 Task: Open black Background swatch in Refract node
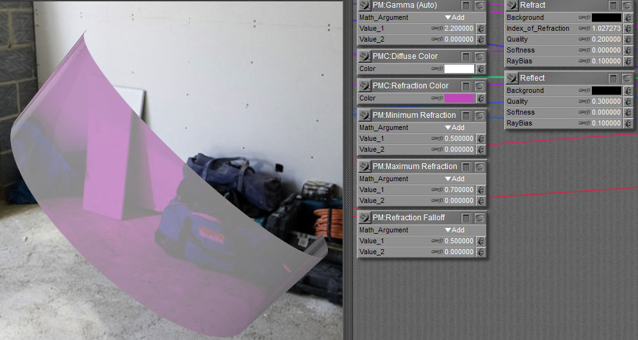pos(607,17)
